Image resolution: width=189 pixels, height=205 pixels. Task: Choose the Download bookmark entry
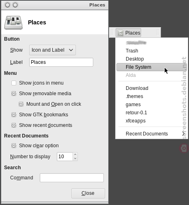137,88
